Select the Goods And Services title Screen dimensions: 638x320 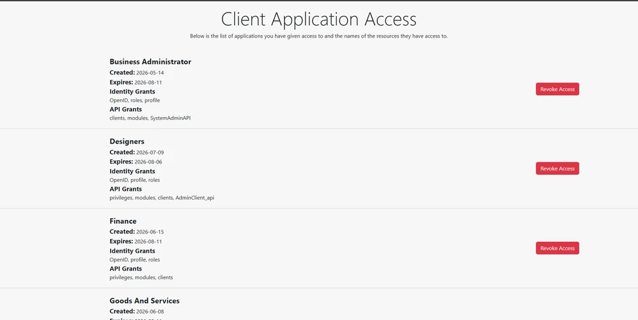pyautogui.click(x=144, y=300)
